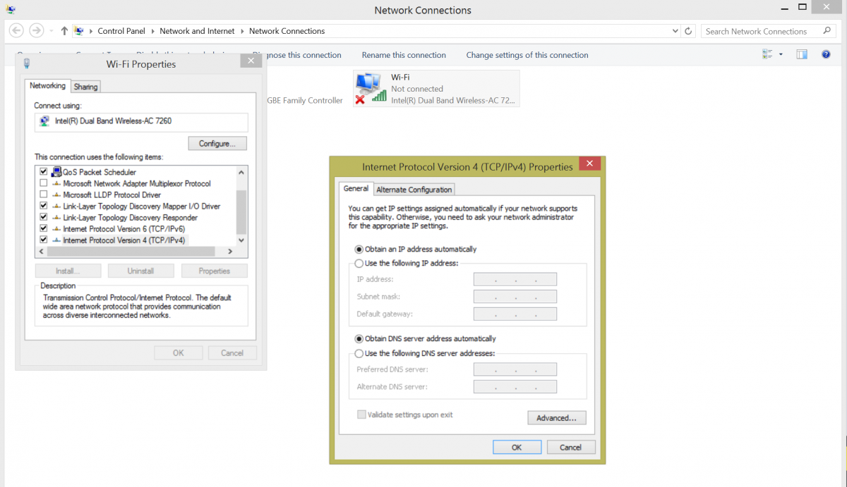Click the search magnifier icon
The height and width of the screenshot is (487, 847).
(x=827, y=31)
